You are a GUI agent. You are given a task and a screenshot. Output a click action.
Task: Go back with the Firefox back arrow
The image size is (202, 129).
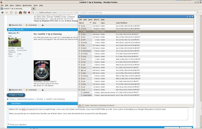click(x=2, y=12)
